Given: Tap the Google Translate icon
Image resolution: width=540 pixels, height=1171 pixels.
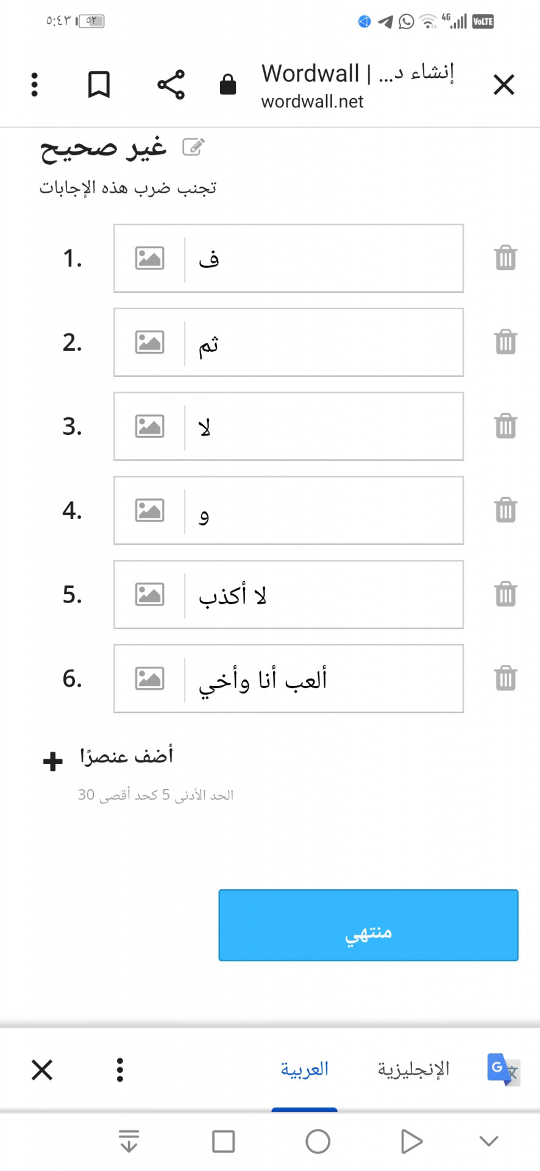Looking at the screenshot, I should (x=503, y=1069).
